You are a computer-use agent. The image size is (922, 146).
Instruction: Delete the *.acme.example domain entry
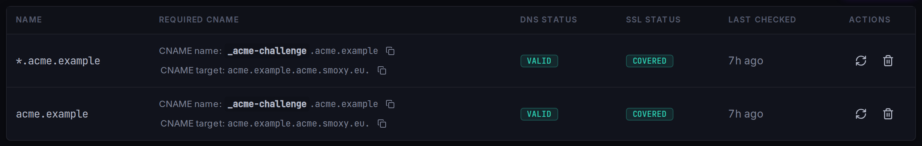click(888, 61)
